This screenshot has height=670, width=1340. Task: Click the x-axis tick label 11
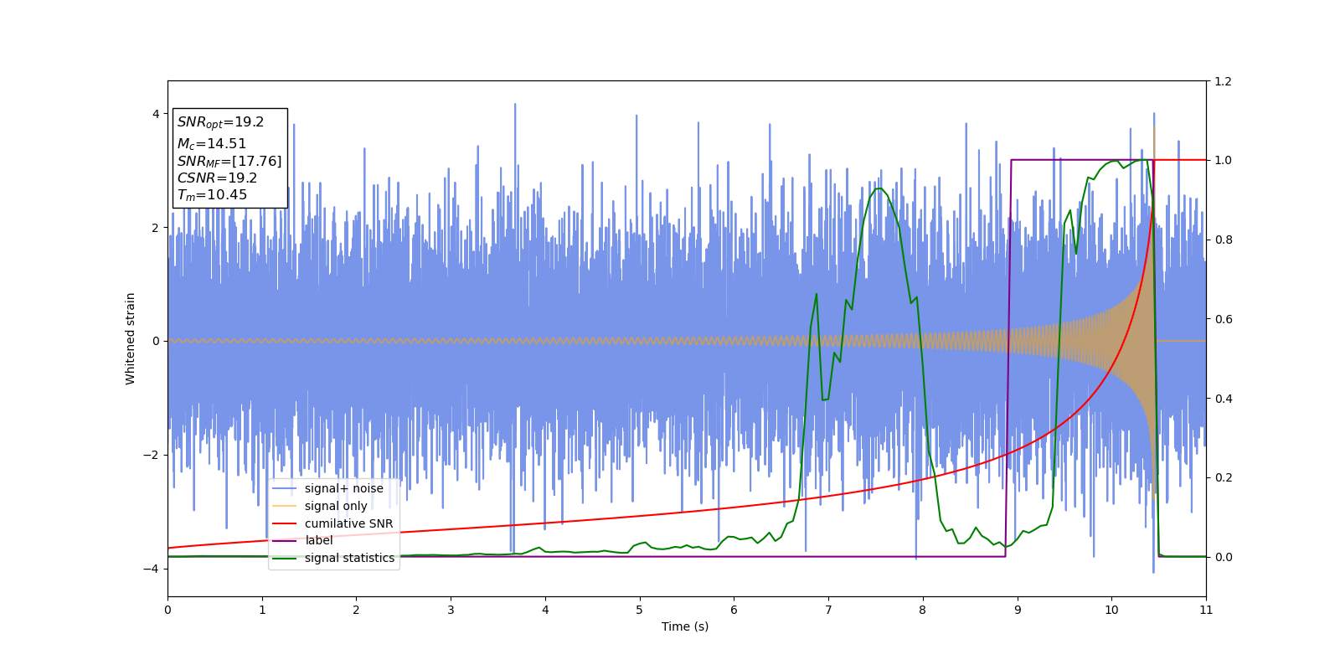(x=1206, y=610)
